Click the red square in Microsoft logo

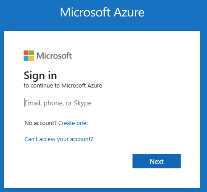[x=26, y=53]
